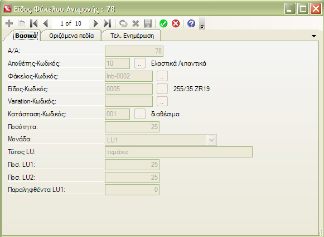Click the empty Variation-Κωδικός field
Viewport: 324px width, 237px height.
129,101
